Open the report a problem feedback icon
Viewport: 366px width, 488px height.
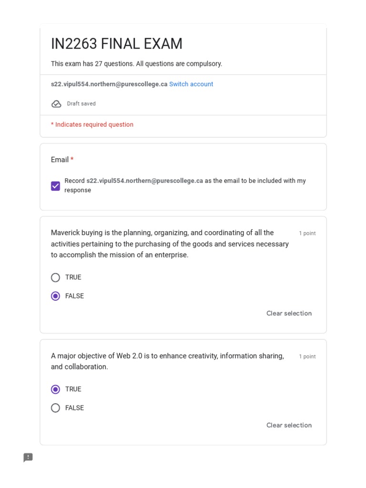28,457
